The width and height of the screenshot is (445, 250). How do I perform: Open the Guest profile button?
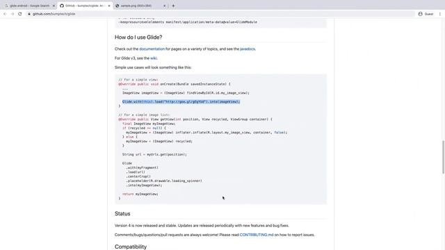(x=426, y=14)
